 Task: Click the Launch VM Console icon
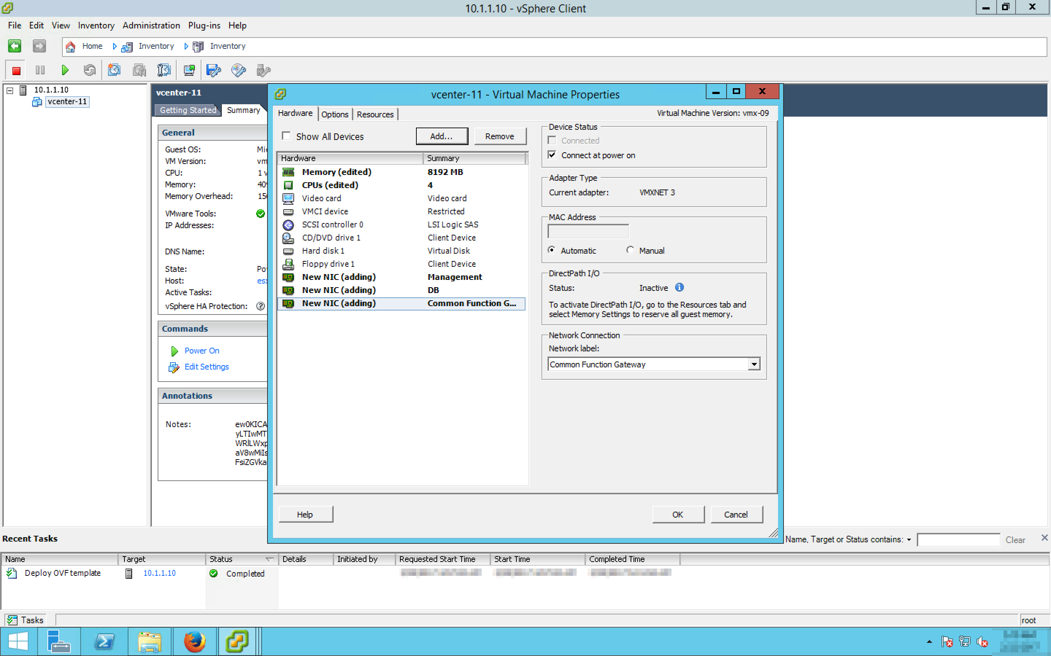189,70
